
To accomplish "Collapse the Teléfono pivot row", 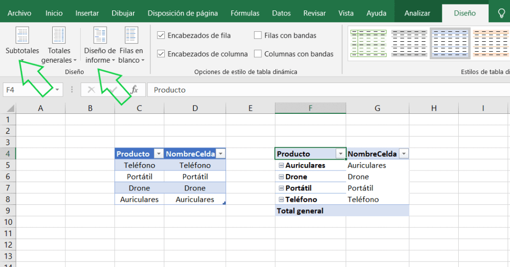I will 281,199.
